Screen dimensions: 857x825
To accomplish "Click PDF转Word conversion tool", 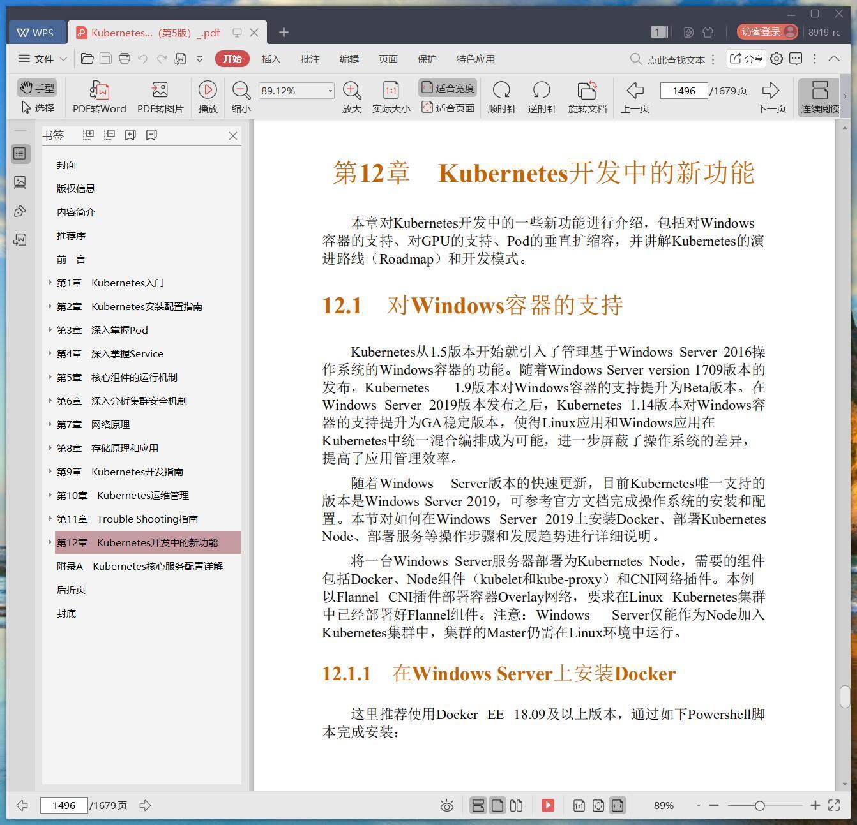I will coord(99,97).
